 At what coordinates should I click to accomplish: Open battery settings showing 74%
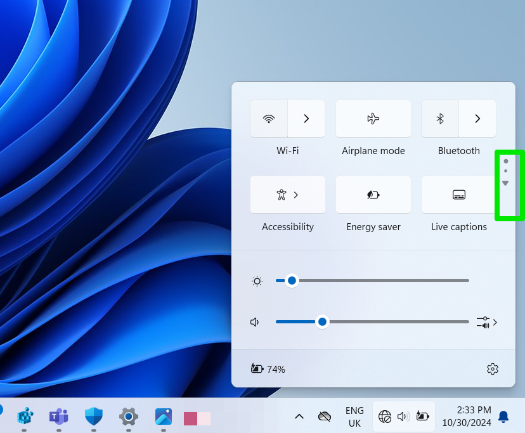(x=268, y=369)
